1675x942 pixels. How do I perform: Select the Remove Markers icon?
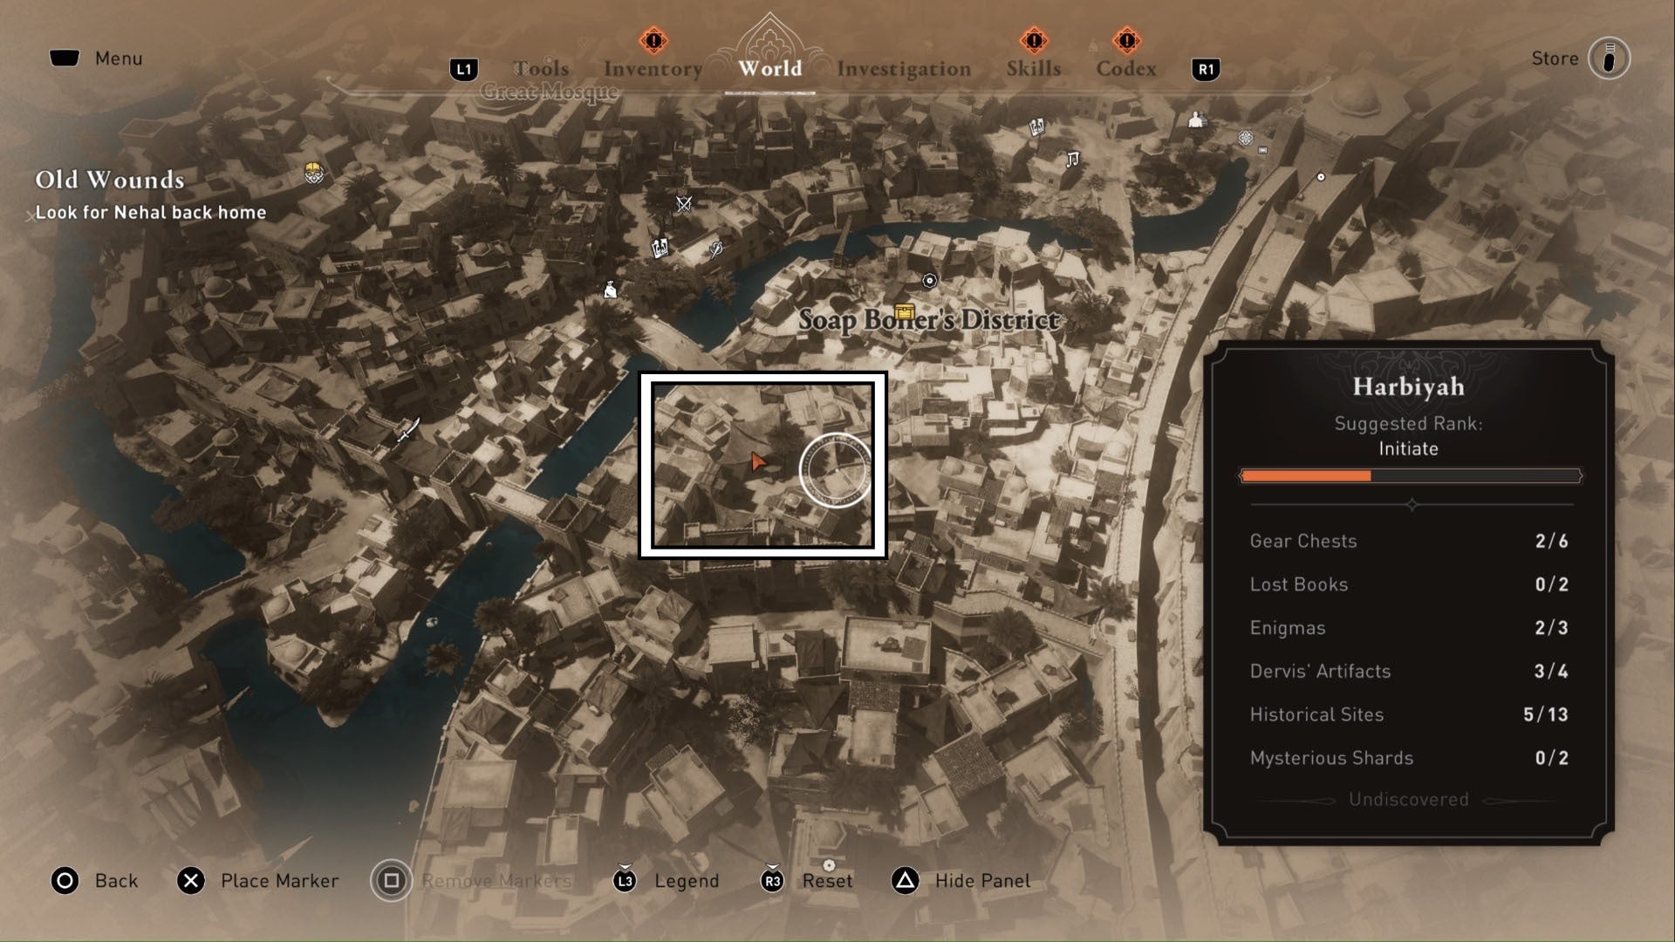pyautogui.click(x=391, y=880)
